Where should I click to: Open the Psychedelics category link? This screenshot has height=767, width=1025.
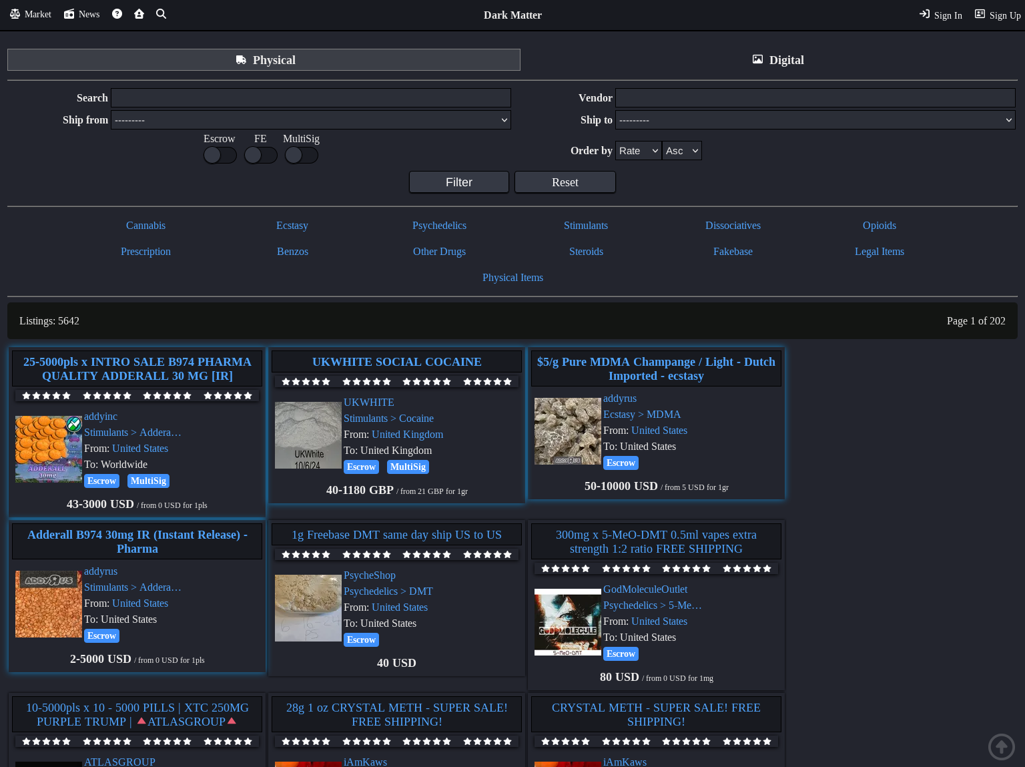point(439,226)
